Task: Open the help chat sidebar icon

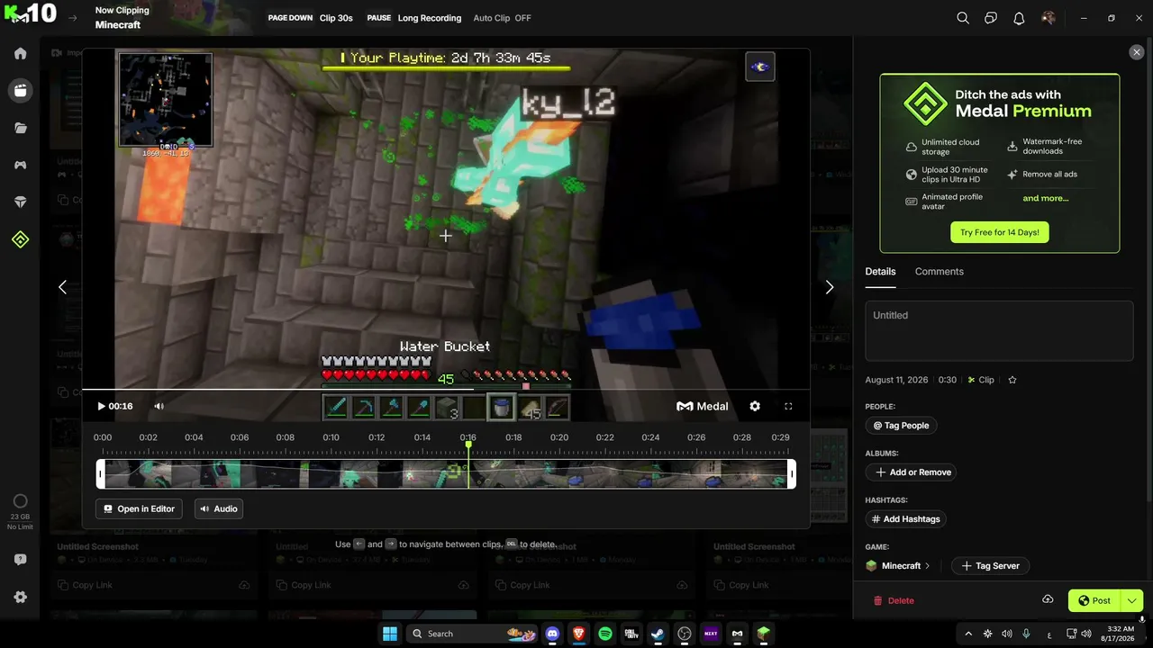Action: 20,559
